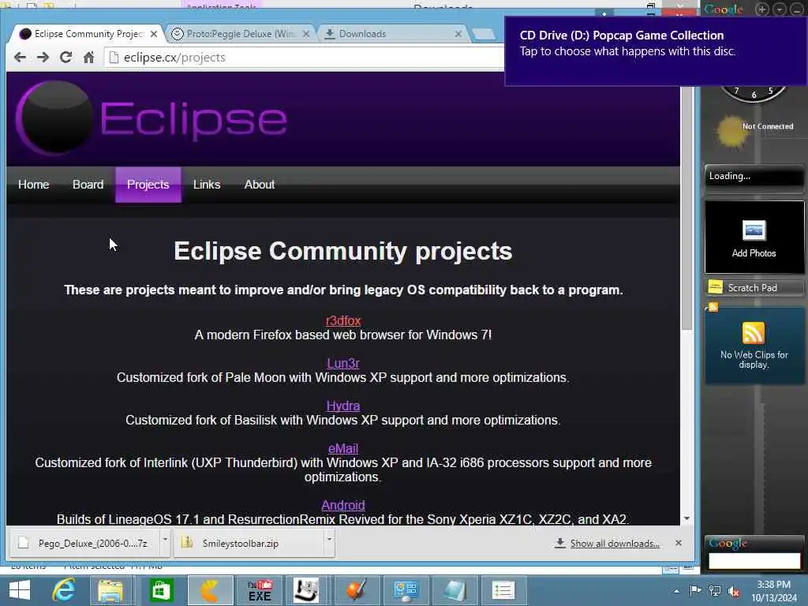Show hidden system tray icons

pos(676,591)
